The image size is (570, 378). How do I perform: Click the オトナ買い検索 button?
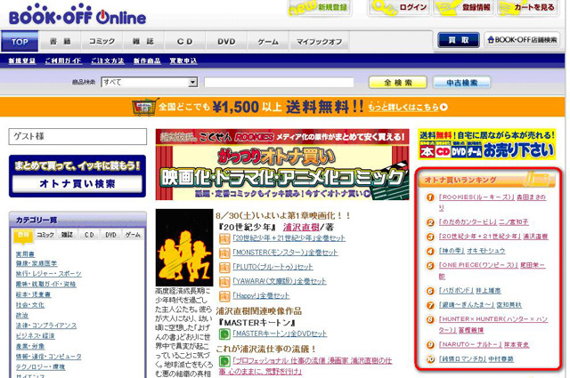click(x=77, y=184)
